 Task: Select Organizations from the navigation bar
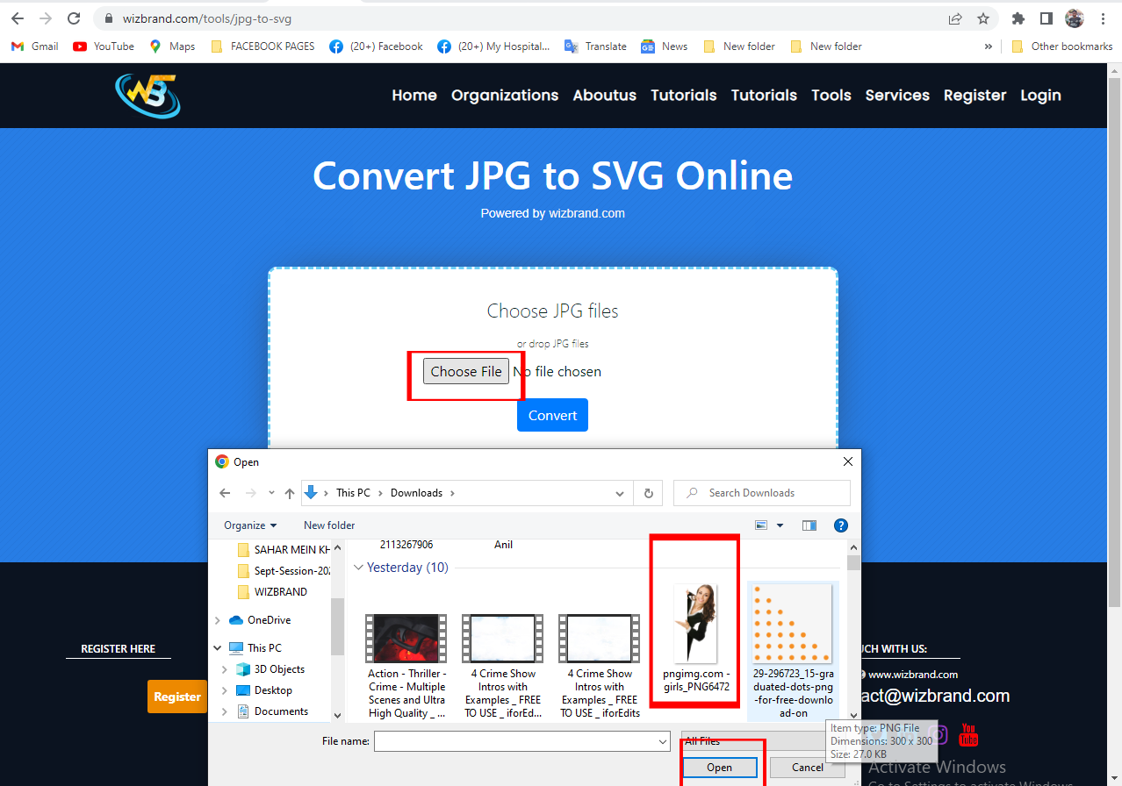point(504,96)
